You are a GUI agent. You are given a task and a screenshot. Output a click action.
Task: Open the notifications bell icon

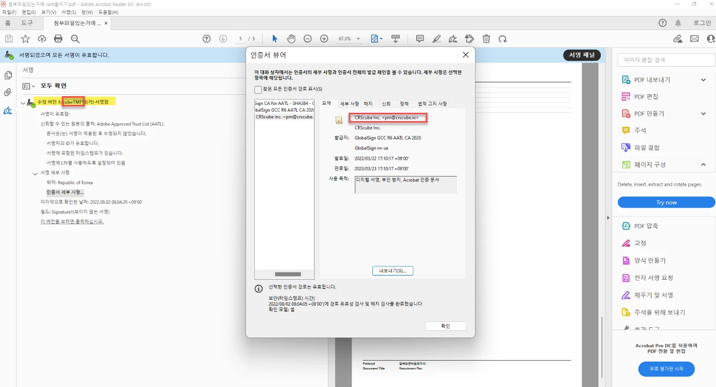pos(678,23)
